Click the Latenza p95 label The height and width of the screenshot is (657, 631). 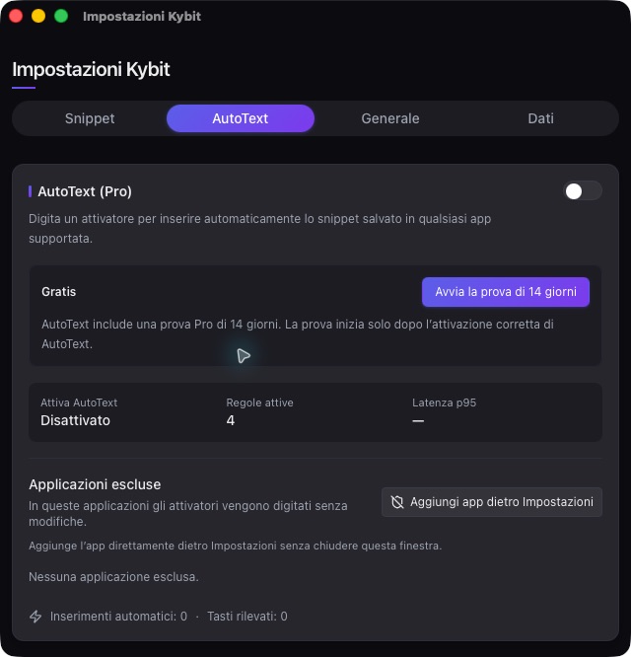(445, 402)
